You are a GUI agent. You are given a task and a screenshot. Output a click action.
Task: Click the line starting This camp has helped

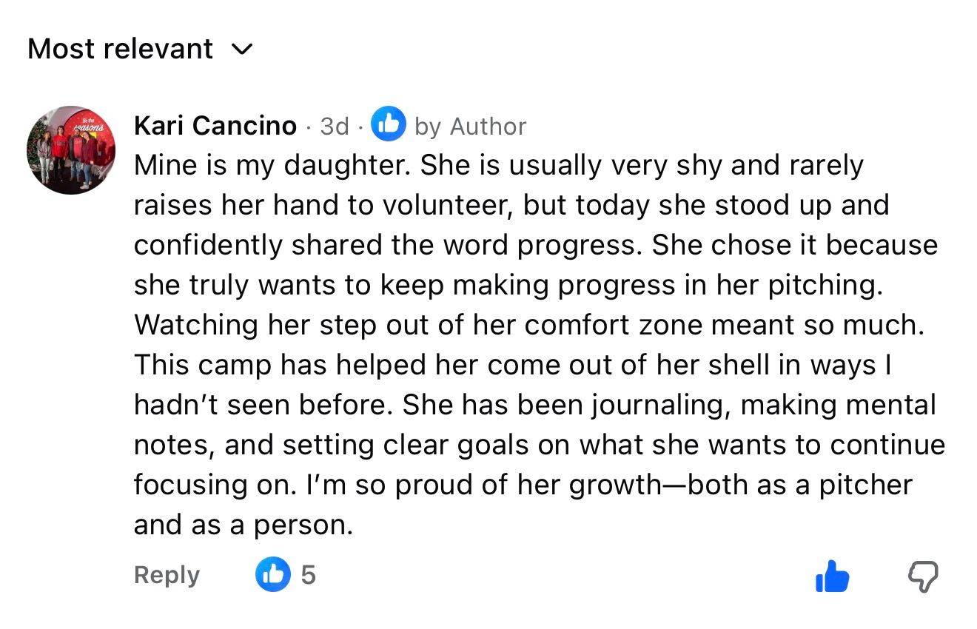coord(516,365)
